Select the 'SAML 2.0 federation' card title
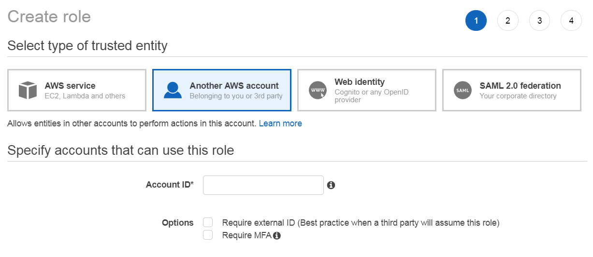This screenshot has height=257, width=593. click(x=520, y=86)
